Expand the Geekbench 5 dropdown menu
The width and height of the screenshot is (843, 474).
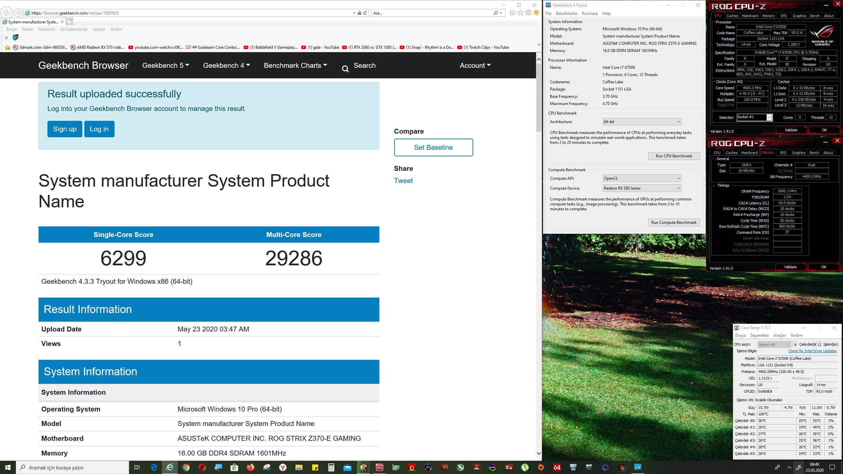coord(166,66)
